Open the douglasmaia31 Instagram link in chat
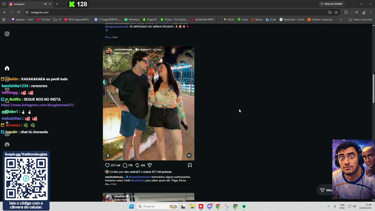Screen dimensions: 375x211 click(38, 105)
